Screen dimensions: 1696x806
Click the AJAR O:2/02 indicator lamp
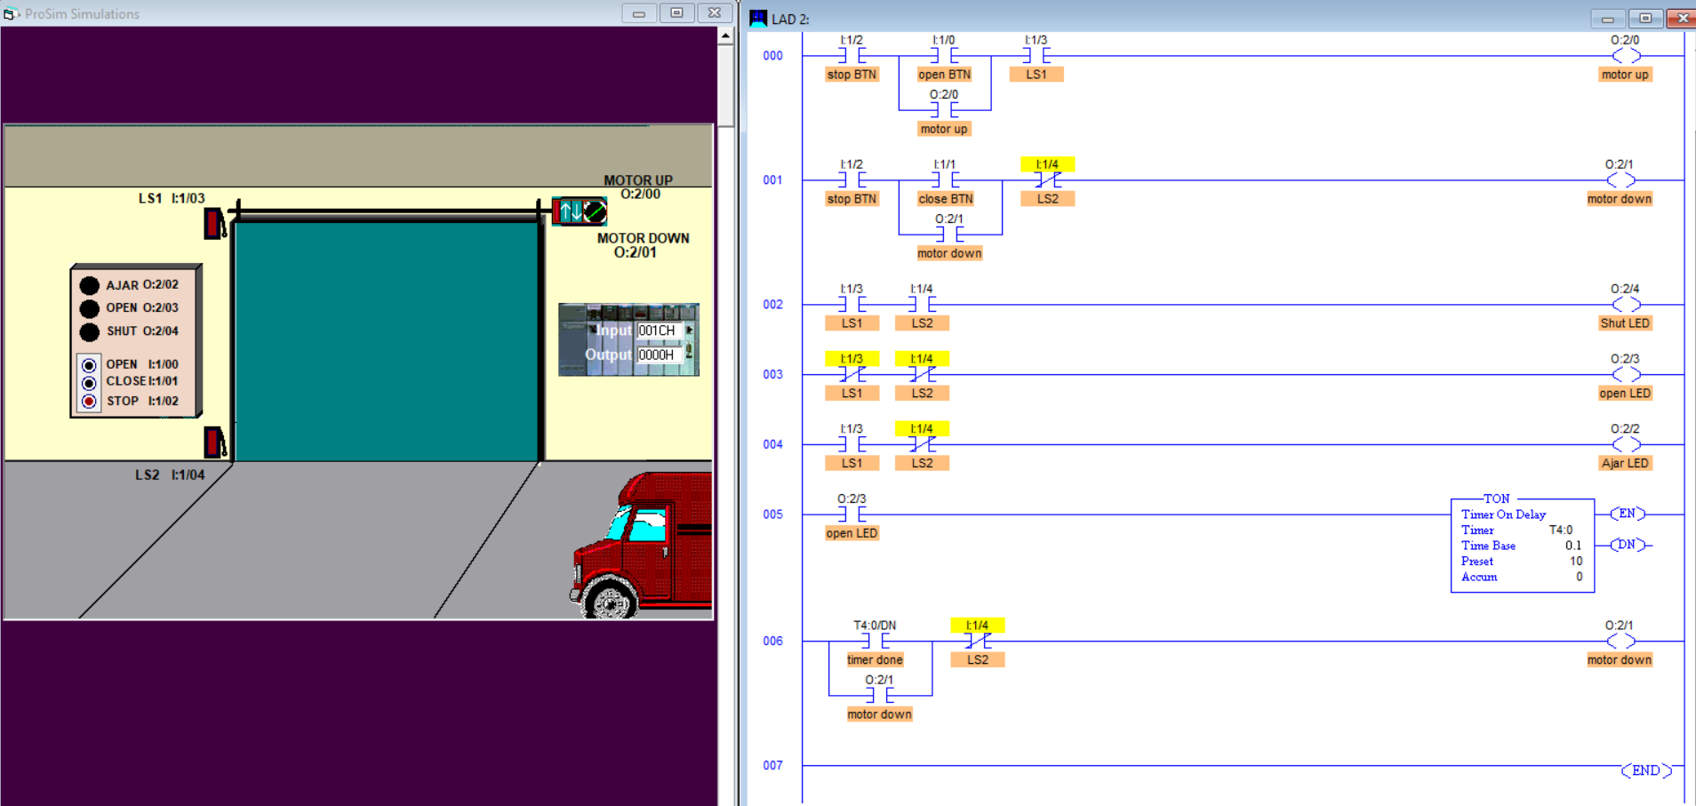pos(90,284)
